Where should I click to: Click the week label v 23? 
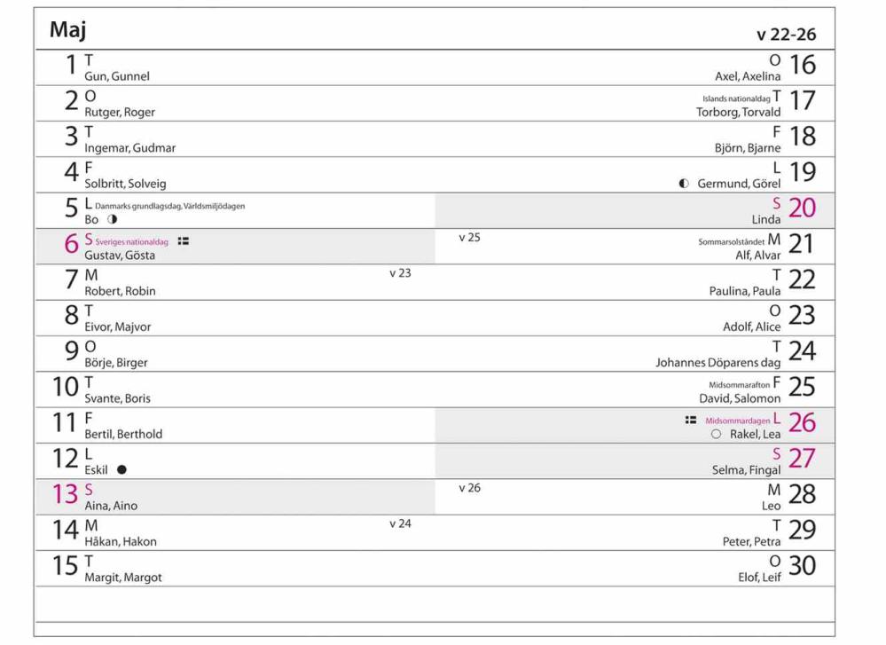[x=400, y=273]
